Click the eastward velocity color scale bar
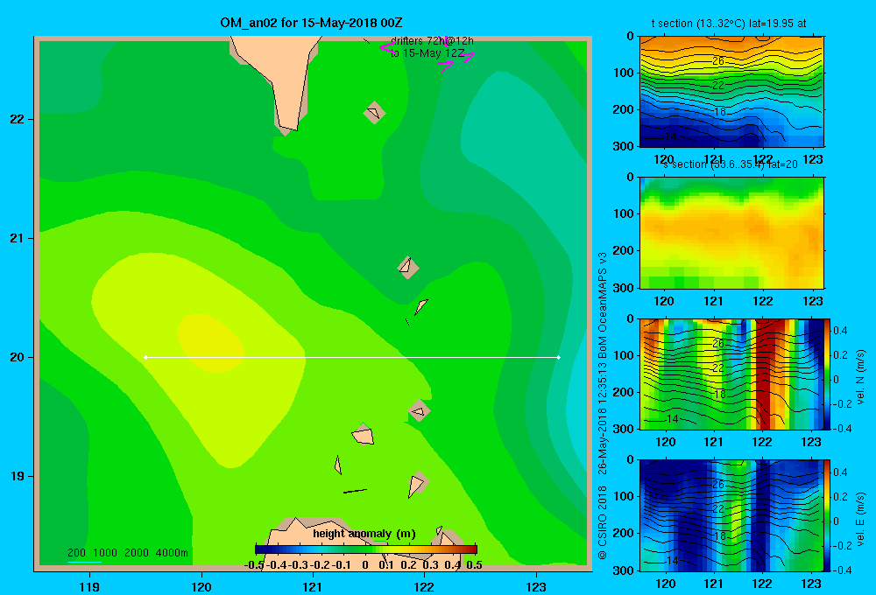Image resolution: width=876 pixels, height=595 pixels. [x=828, y=515]
